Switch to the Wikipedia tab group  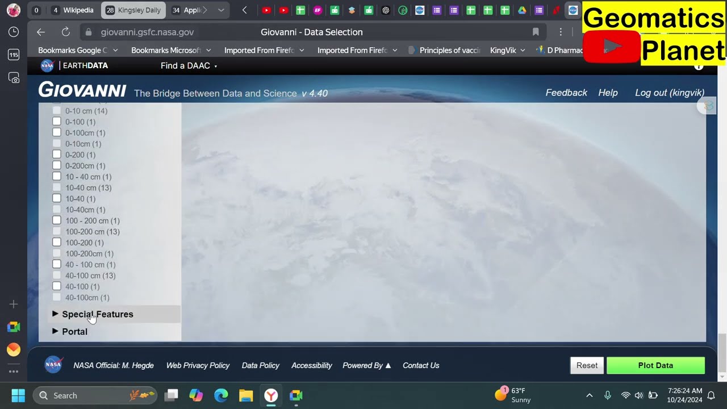tap(73, 10)
